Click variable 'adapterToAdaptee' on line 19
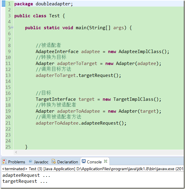This screenshot has height=189, width=185. tap(79, 111)
